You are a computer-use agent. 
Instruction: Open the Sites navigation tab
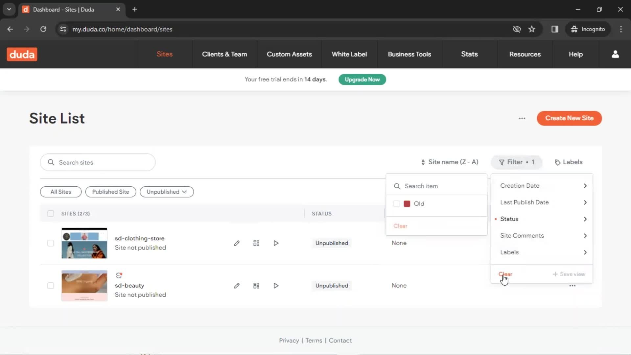click(164, 54)
